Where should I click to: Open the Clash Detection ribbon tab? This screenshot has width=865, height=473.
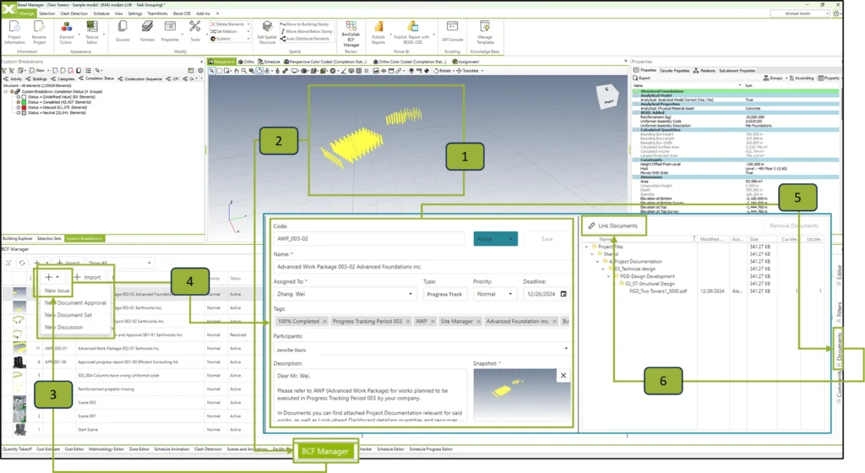[x=74, y=14]
